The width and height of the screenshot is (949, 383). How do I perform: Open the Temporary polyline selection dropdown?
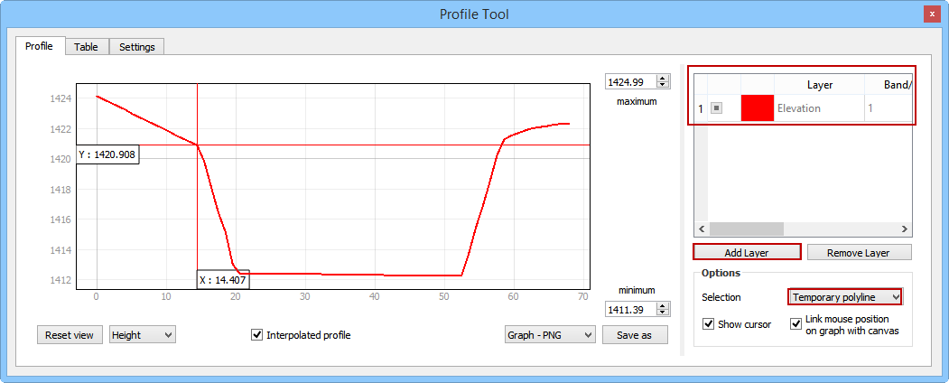pyautogui.click(x=844, y=296)
